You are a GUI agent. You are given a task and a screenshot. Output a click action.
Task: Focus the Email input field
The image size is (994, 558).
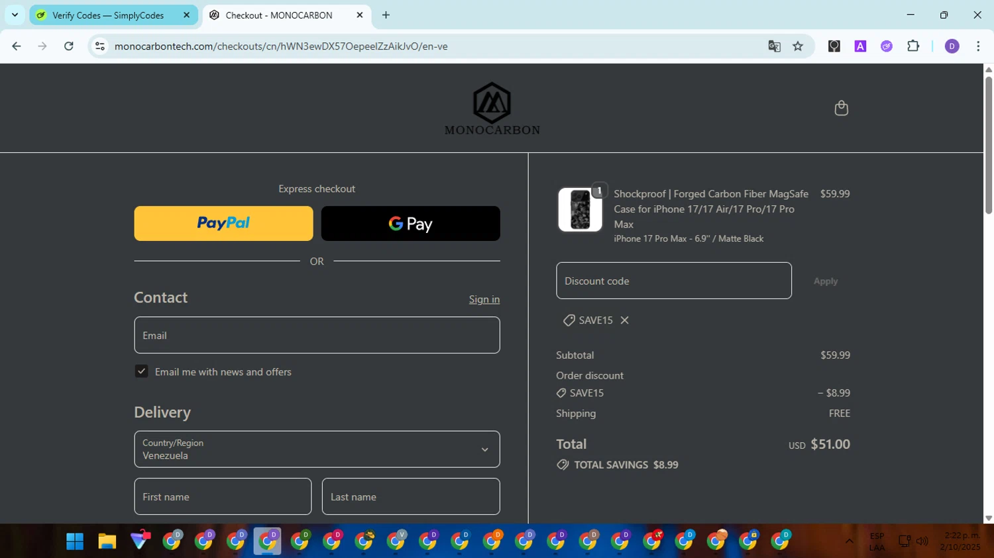click(317, 335)
